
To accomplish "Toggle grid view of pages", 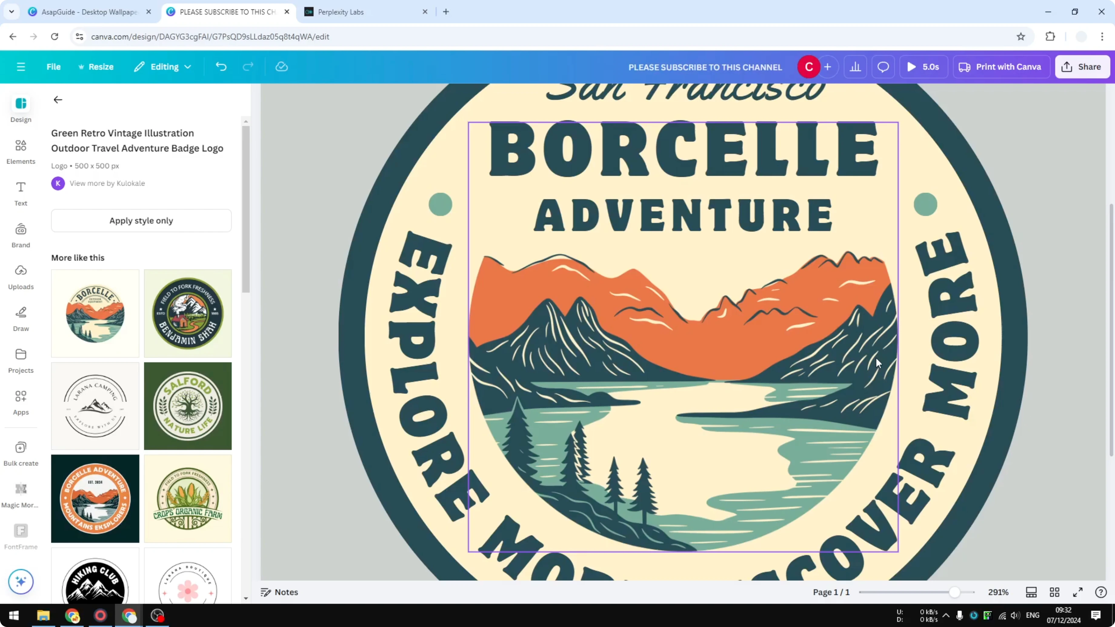I will pyautogui.click(x=1054, y=592).
